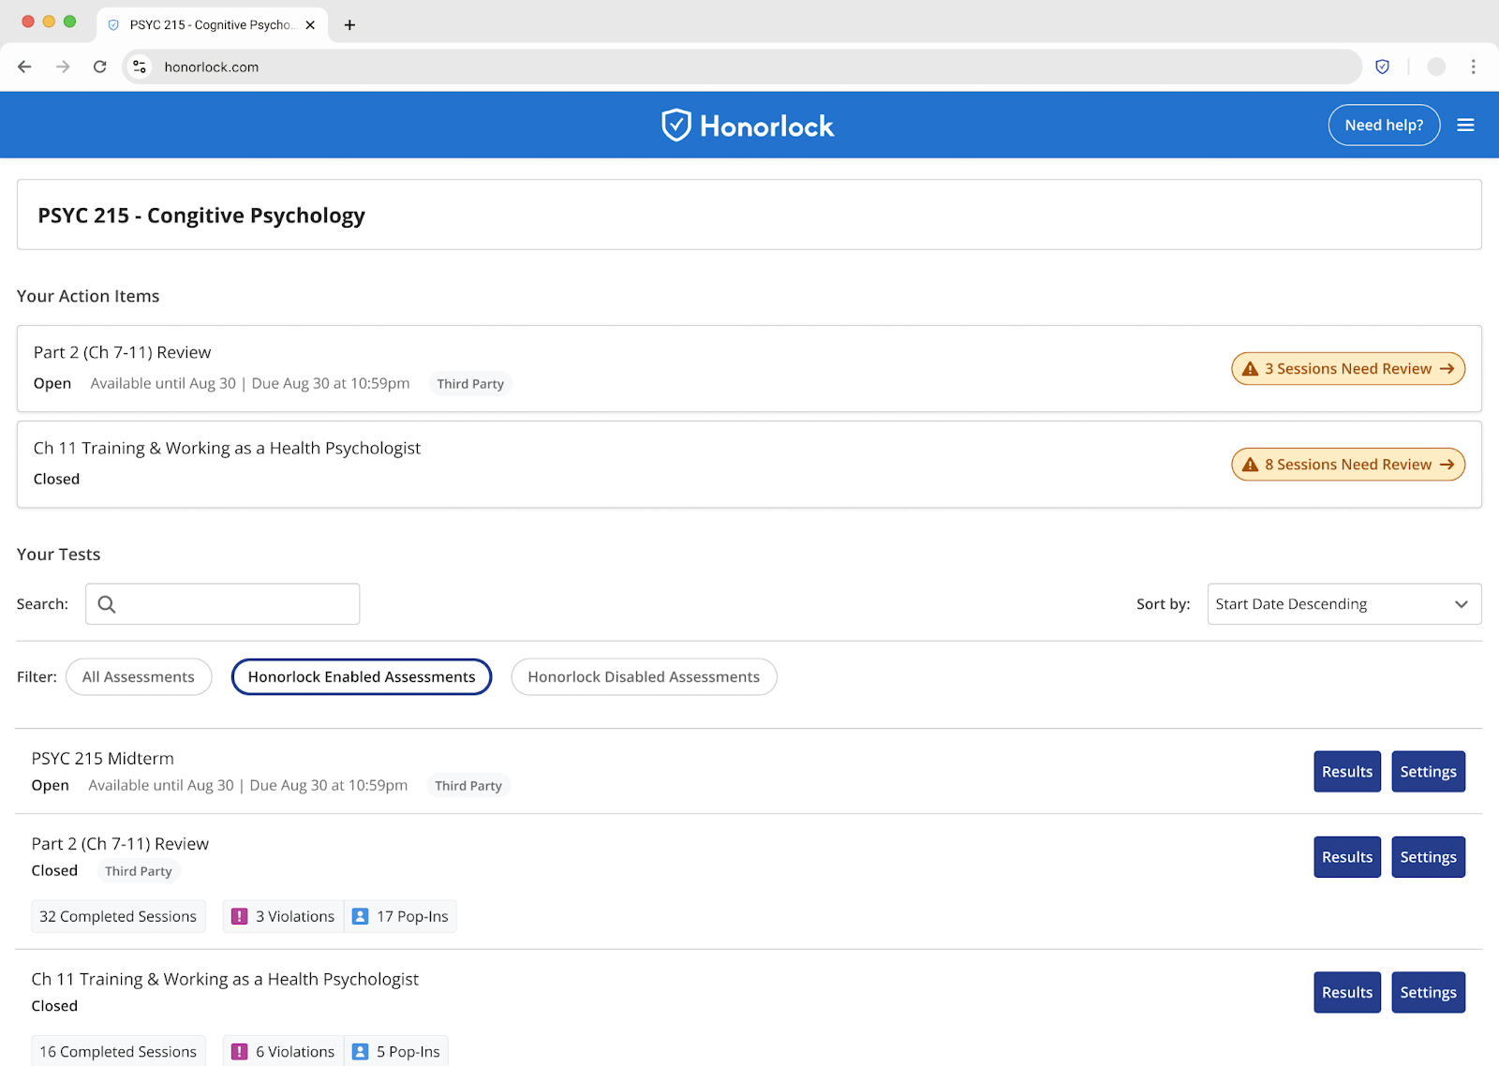Click the pop-ins icon beside 17 Pop-Ins

pos(360,916)
